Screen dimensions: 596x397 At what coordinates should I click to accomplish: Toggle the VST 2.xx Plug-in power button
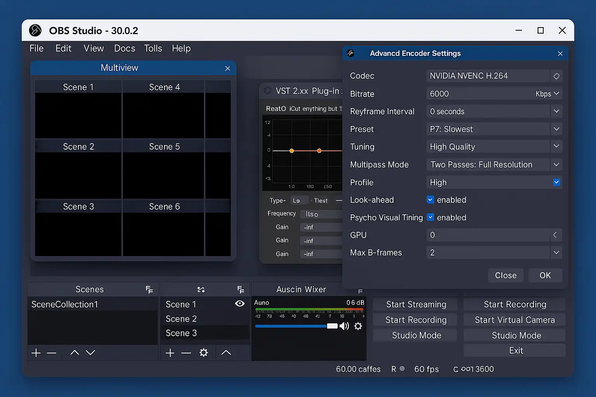(x=267, y=91)
